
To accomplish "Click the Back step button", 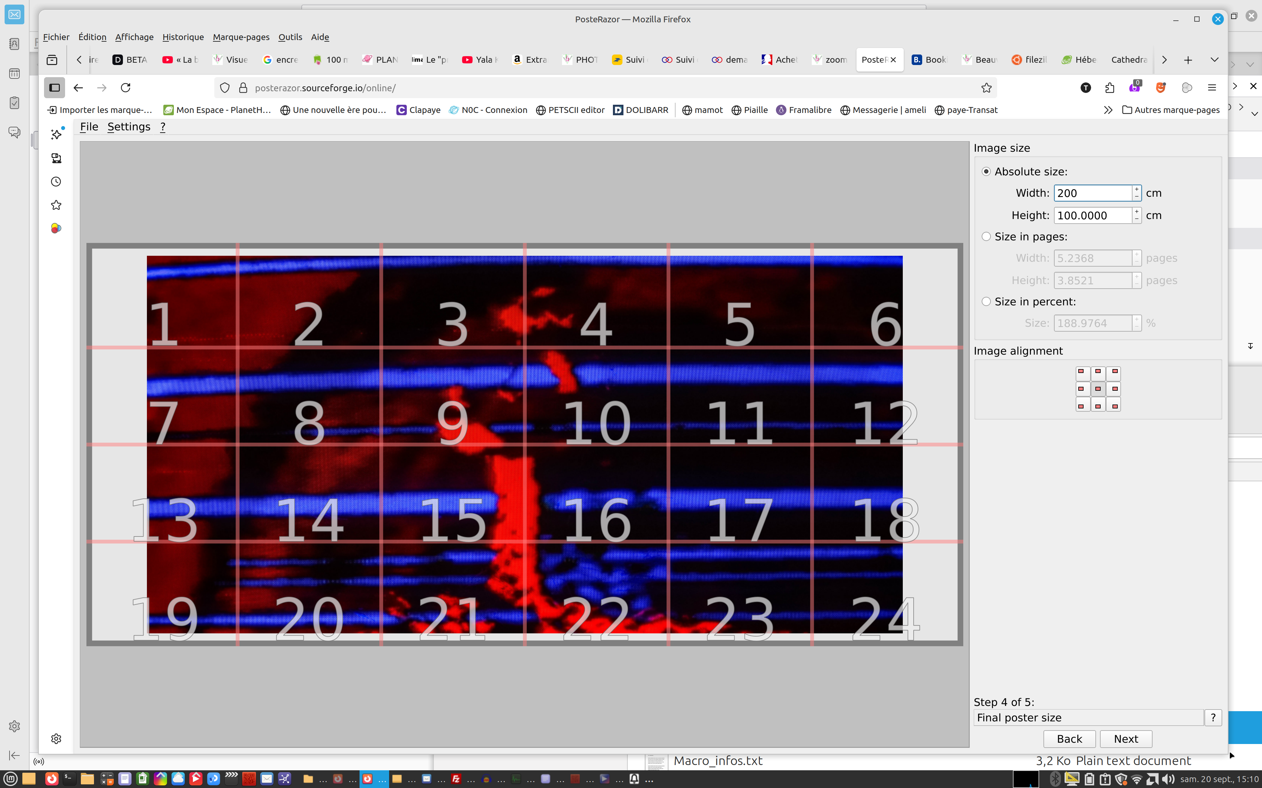I will point(1069,739).
